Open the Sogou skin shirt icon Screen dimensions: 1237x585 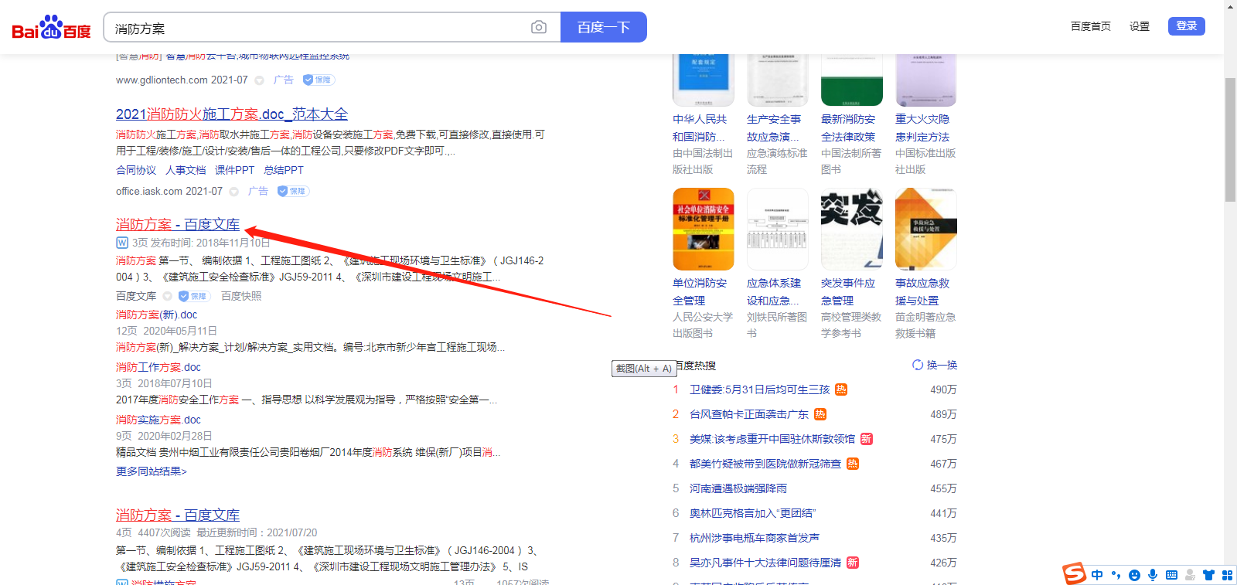[1208, 575]
